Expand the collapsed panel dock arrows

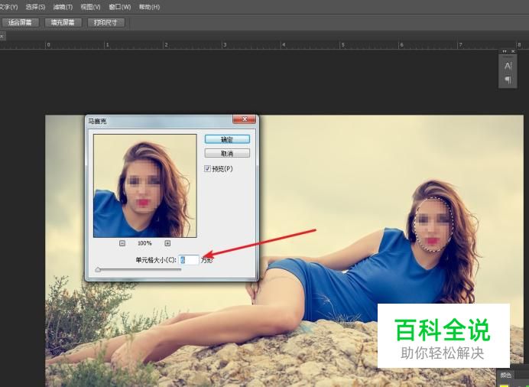504,51
